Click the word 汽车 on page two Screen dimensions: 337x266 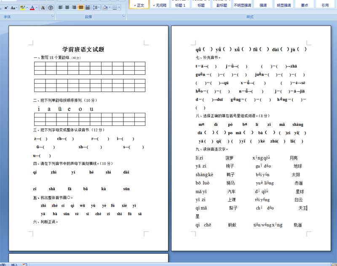pyautogui.click(x=231, y=192)
